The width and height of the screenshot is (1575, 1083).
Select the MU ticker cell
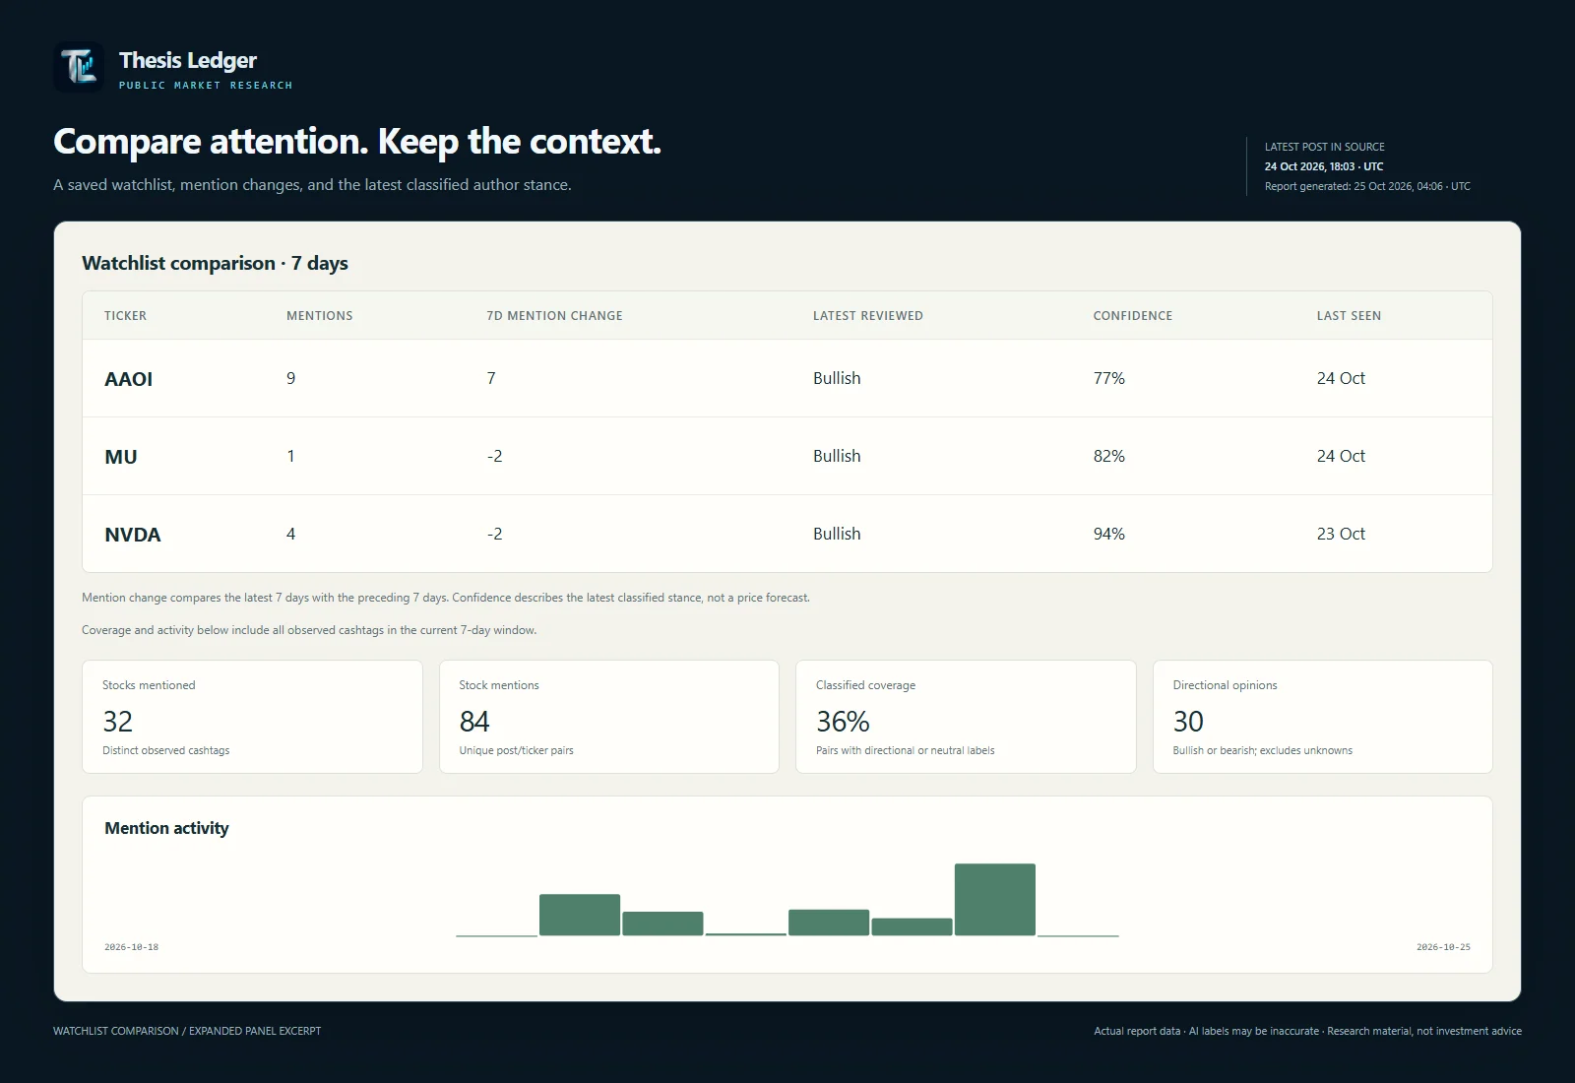point(121,457)
